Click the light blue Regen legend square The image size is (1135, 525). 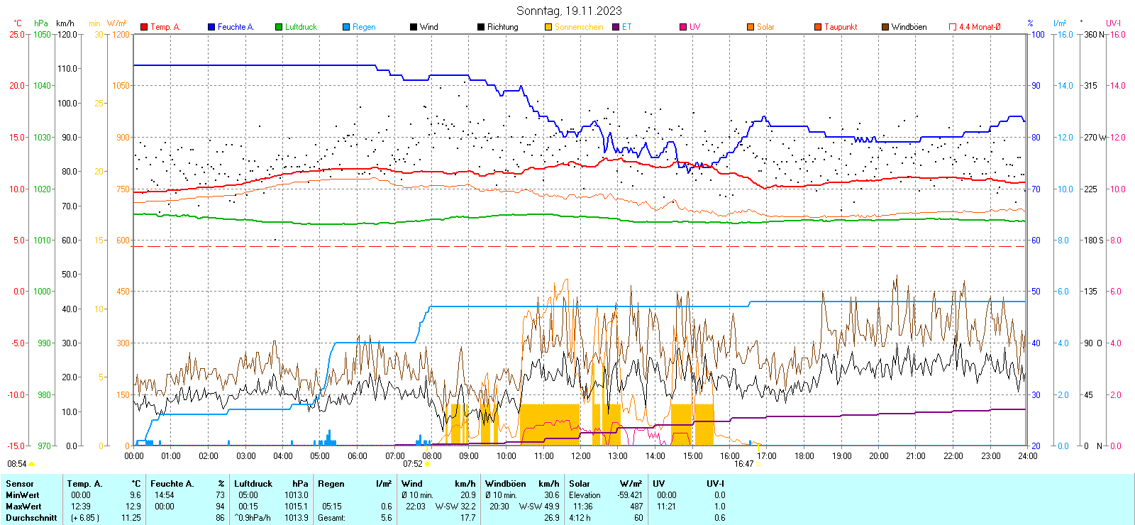(x=346, y=27)
